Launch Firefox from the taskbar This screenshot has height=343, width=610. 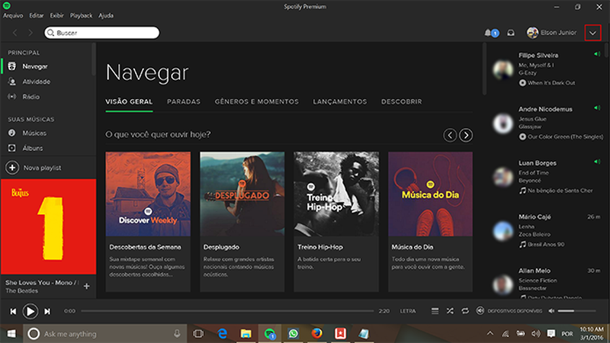click(x=317, y=334)
